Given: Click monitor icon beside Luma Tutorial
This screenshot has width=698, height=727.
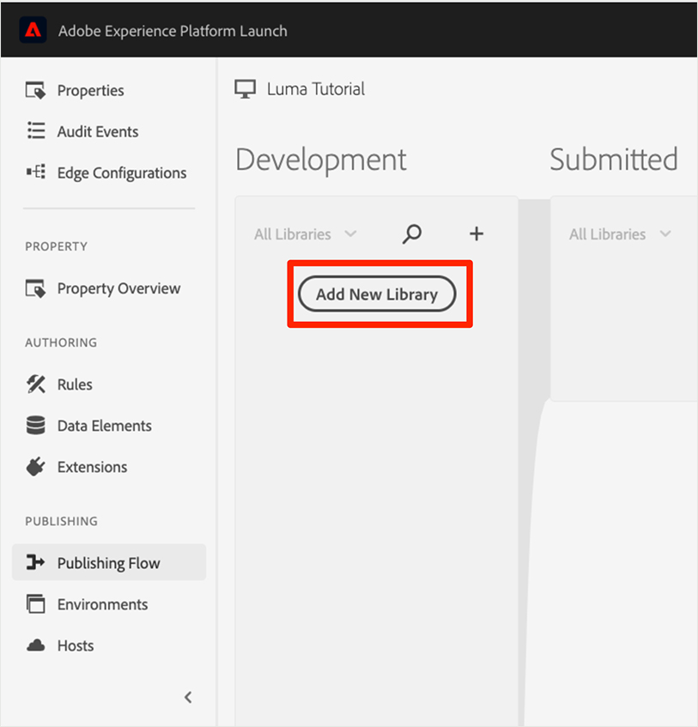Looking at the screenshot, I should point(245,89).
